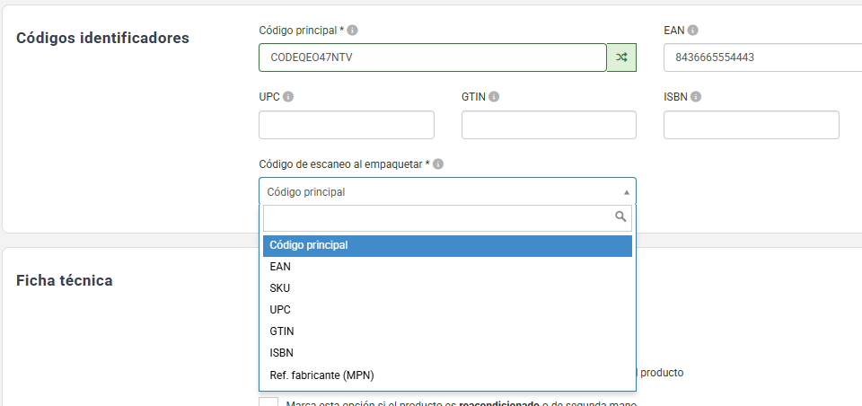862x406 pixels.
Task: Select EAN from the dropdown list
Action: 280,267
